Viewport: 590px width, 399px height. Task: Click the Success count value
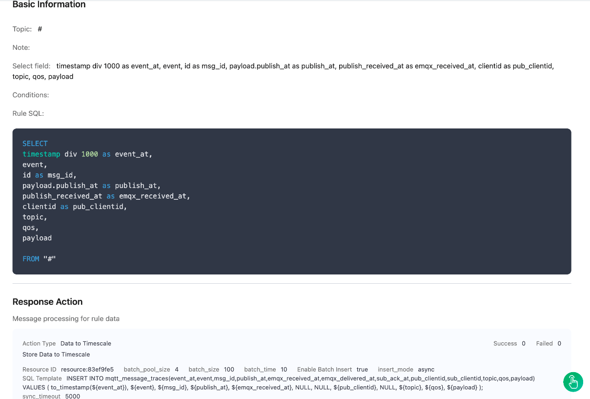coord(524,343)
